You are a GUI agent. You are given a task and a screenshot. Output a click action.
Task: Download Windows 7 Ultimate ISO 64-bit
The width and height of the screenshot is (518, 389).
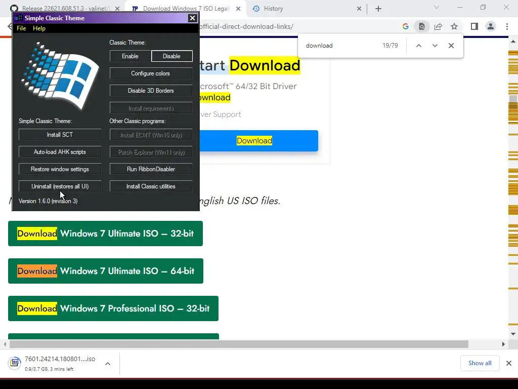tap(106, 271)
